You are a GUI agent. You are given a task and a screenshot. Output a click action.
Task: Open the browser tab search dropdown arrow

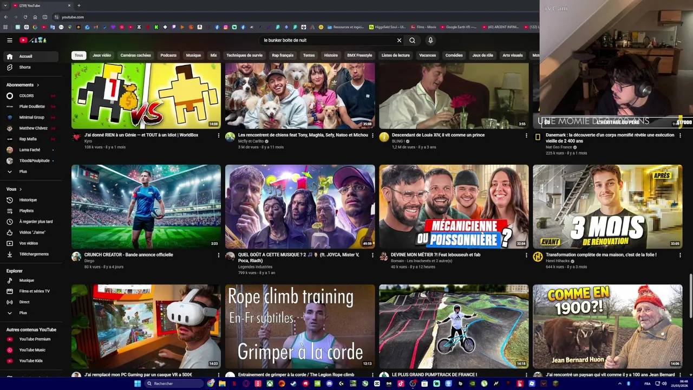pyautogui.click(x=5, y=5)
